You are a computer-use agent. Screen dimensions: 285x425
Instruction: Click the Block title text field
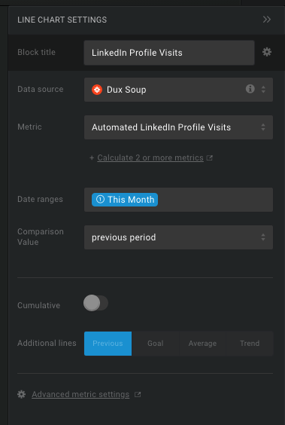(x=169, y=53)
